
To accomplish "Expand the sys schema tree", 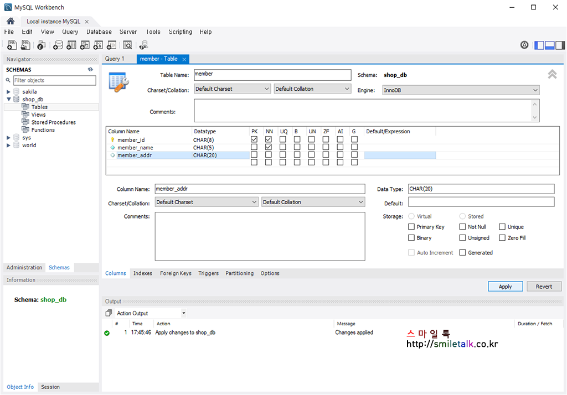I will (x=8, y=138).
